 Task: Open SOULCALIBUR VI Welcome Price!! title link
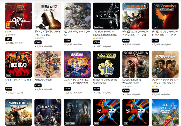132,81
